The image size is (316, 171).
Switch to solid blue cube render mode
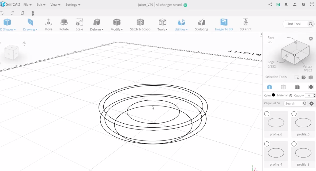269,87
